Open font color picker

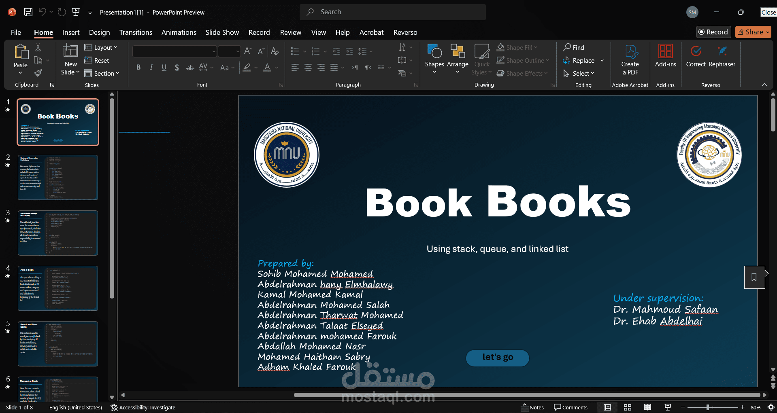pyautogui.click(x=267, y=68)
